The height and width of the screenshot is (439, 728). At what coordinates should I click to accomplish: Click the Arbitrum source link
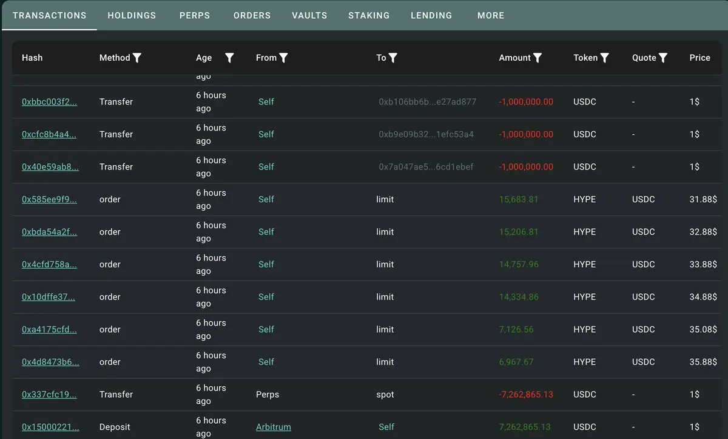coord(274,427)
